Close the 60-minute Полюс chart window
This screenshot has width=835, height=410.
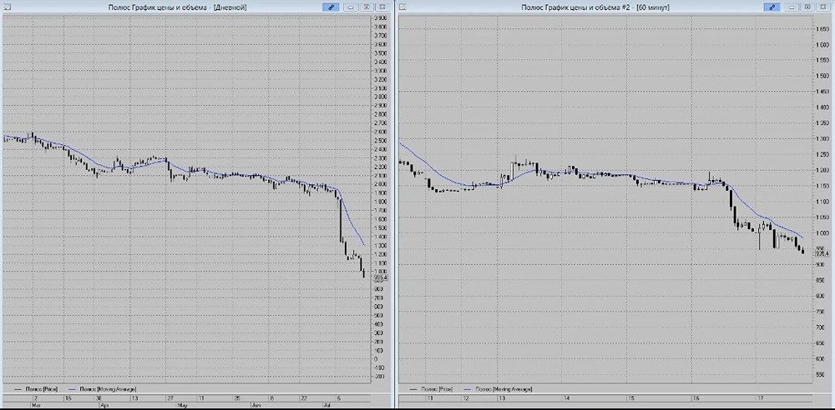(822, 7)
